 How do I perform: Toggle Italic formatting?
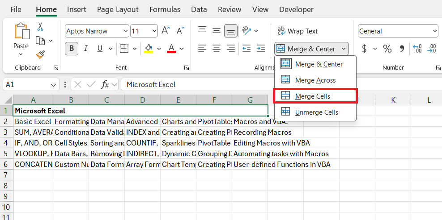click(86, 49)
